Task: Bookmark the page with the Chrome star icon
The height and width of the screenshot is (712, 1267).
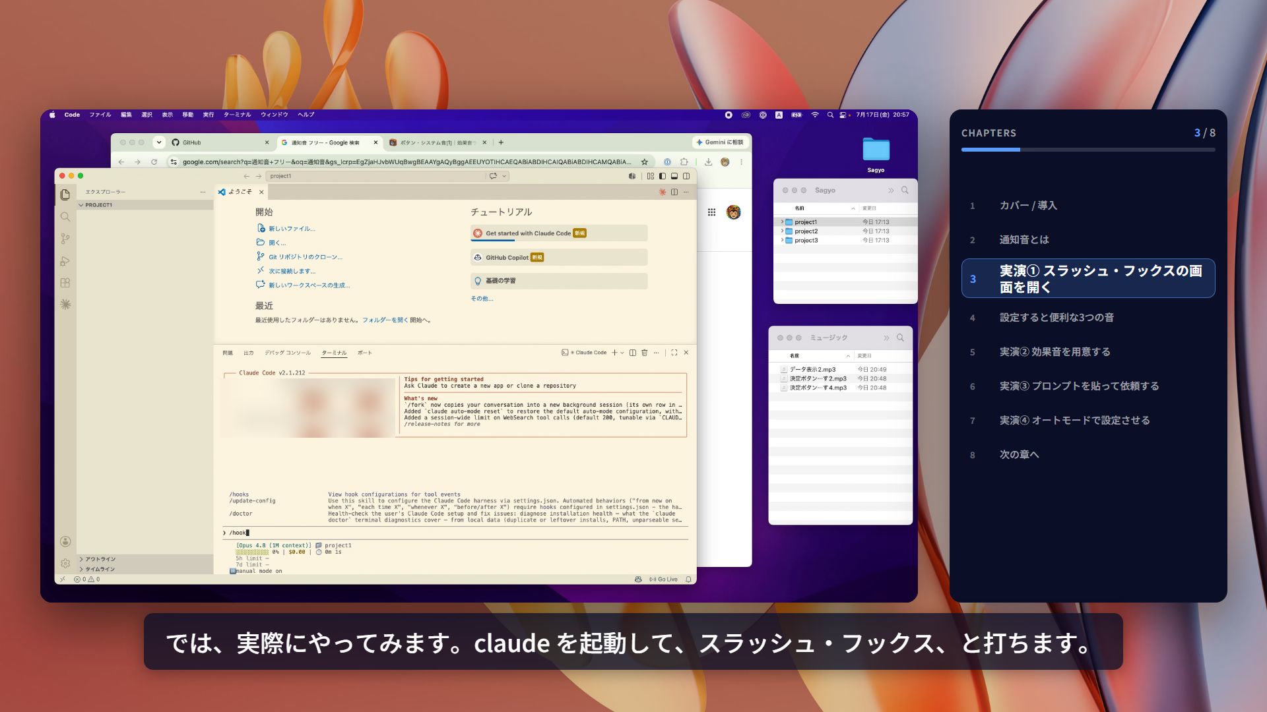Action: (x=645, y=162)
